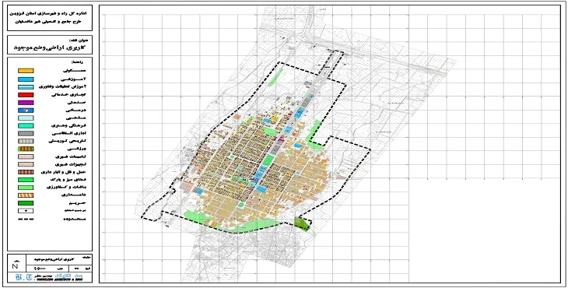Select the red تجاری خدماتی legend swatch
This screenshot has height=288, width=568.
click(26, 94)
